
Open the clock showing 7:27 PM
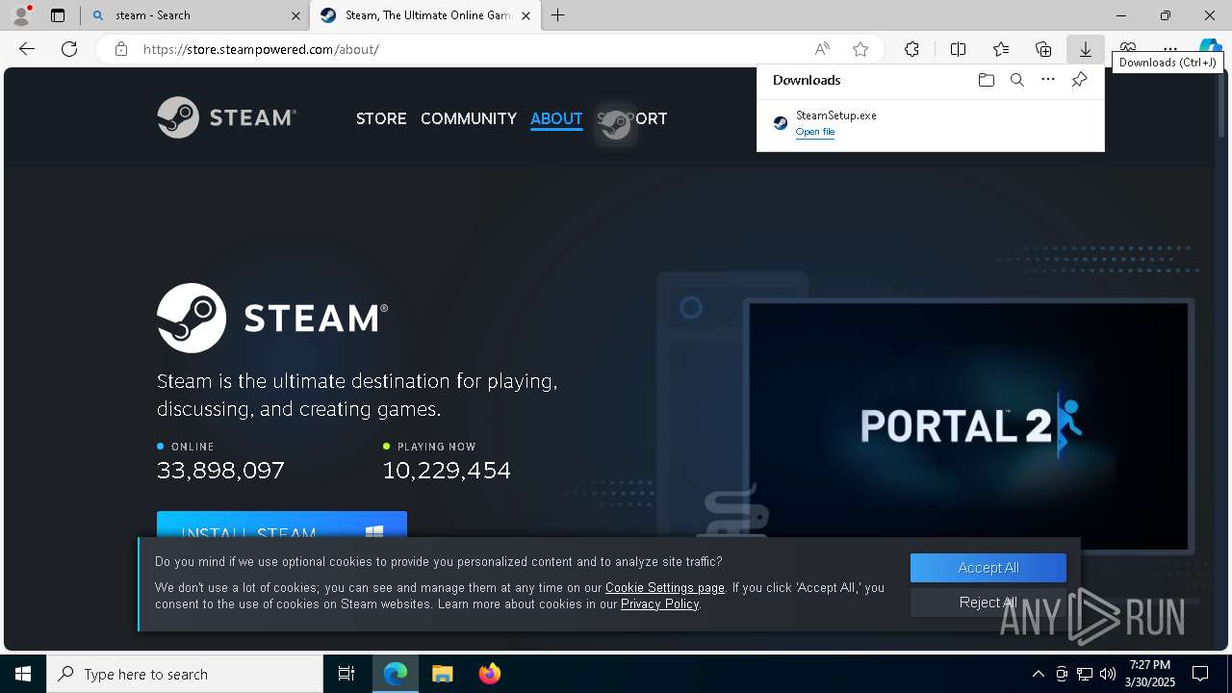1150,674
